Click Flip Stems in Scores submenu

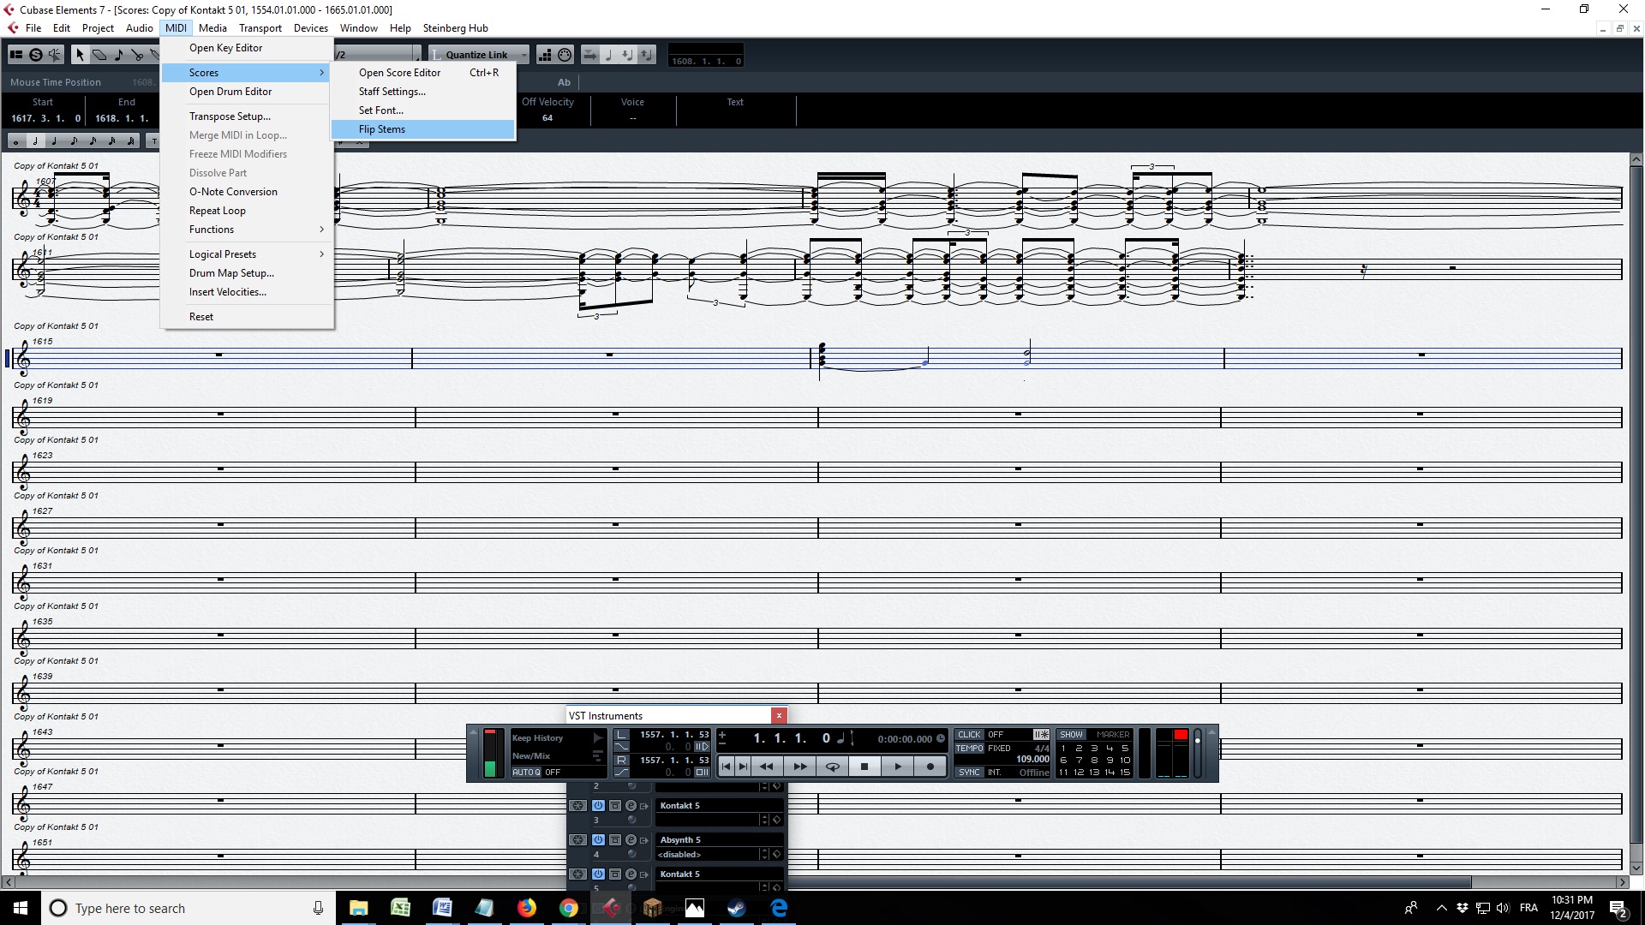(x=382, y=129)
